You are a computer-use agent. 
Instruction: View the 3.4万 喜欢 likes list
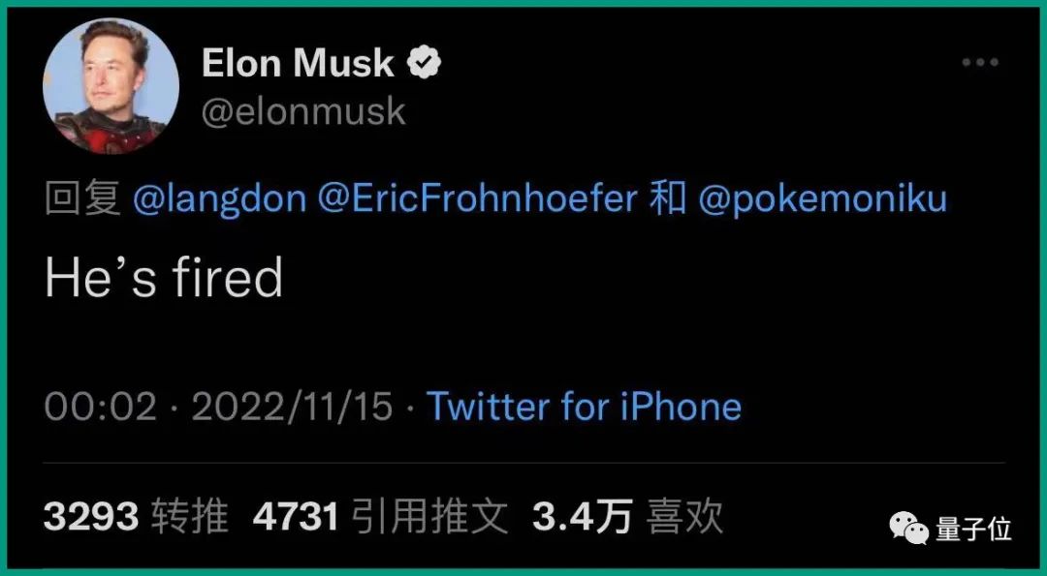pyautogui.click(x=627, y=517)
